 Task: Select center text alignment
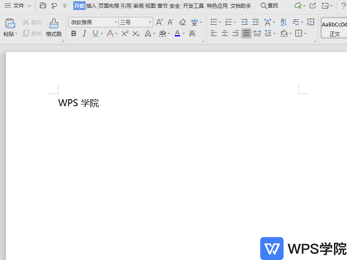point(224,33)
